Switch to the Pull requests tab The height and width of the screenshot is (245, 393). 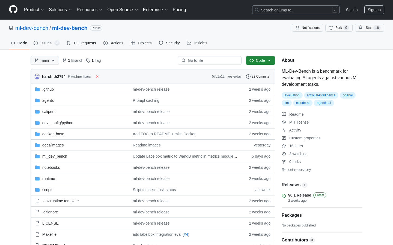pos(81,43)
